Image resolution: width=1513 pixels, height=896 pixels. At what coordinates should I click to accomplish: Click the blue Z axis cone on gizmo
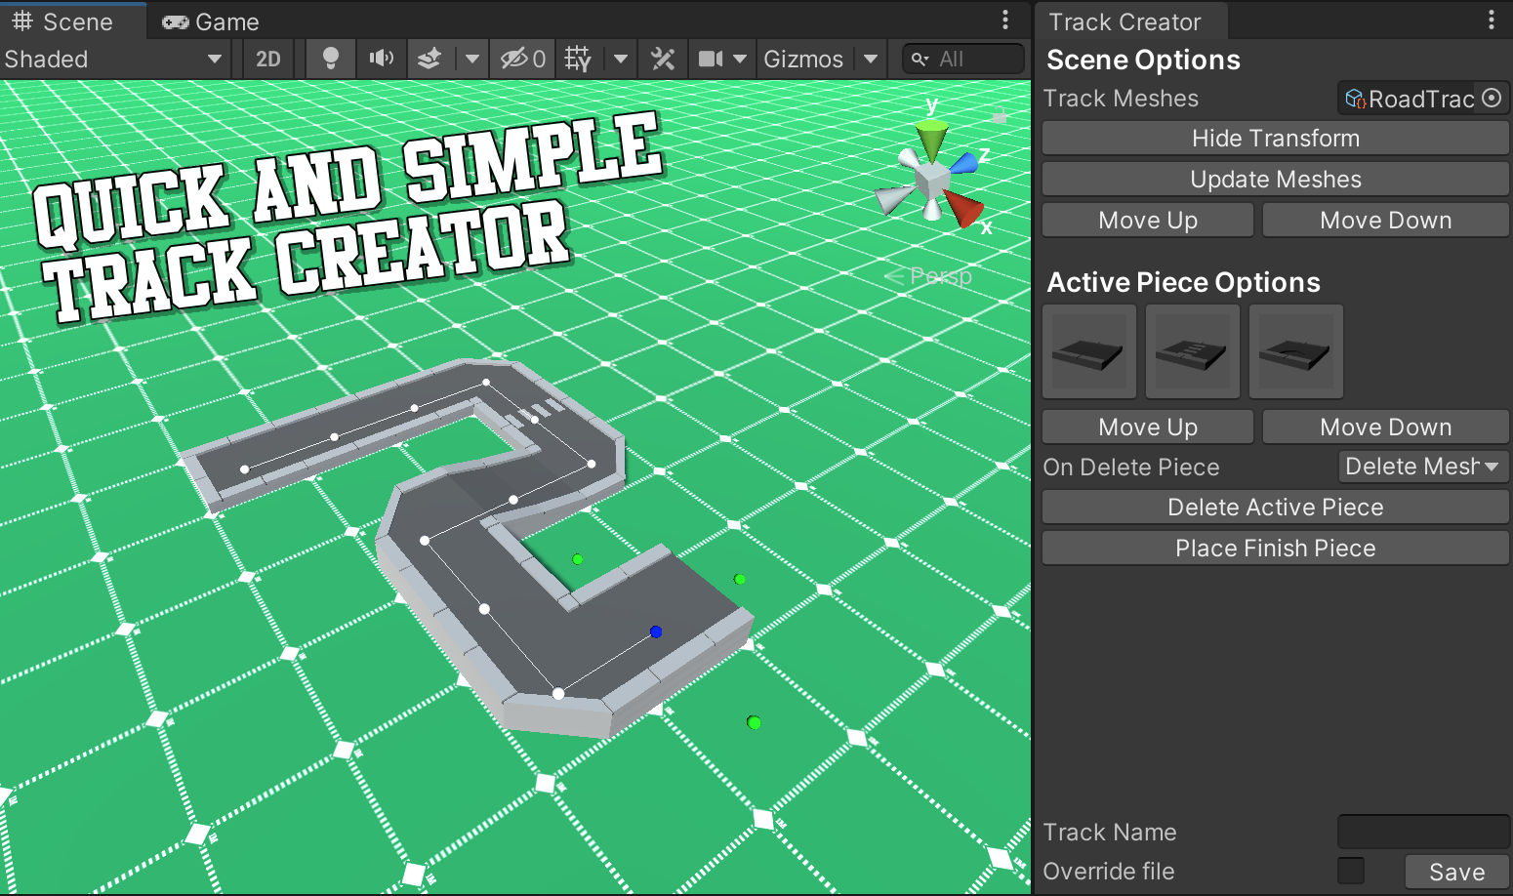click(963, 163)
